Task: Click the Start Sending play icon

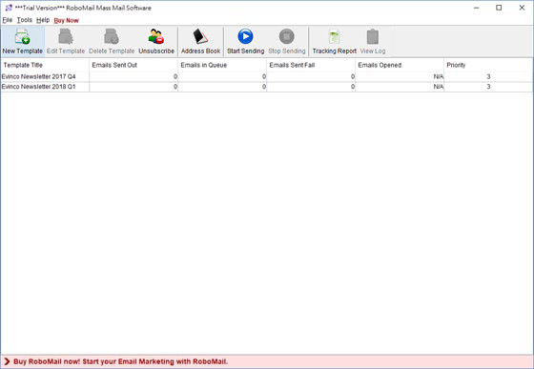Action: coord(246,36)
